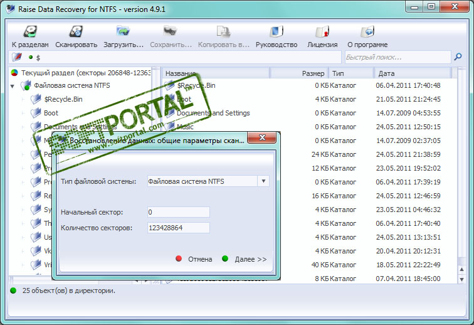Sort by the 'Тип' column header
The image size is (474, 325).
351,73
